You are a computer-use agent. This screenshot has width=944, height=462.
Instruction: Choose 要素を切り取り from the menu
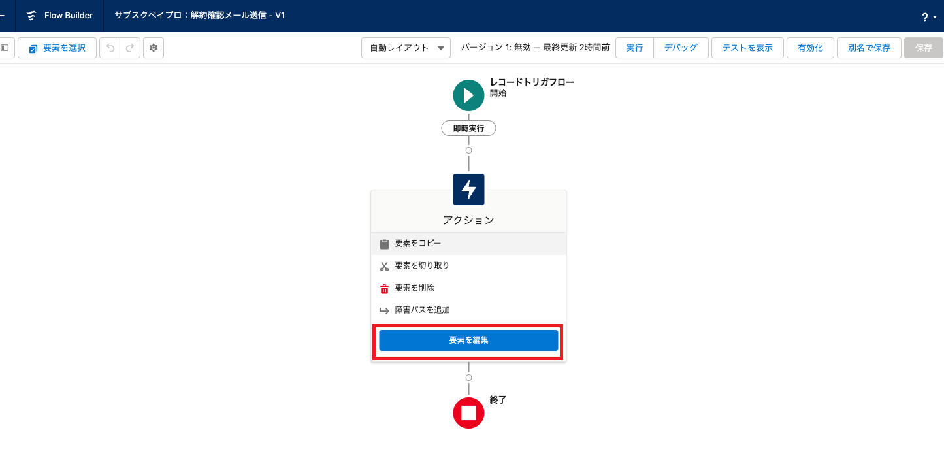(x=422, y=266)
